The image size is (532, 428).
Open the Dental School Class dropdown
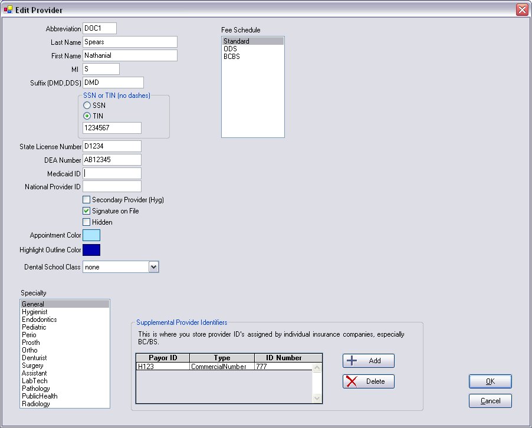[x=153, y=267]
